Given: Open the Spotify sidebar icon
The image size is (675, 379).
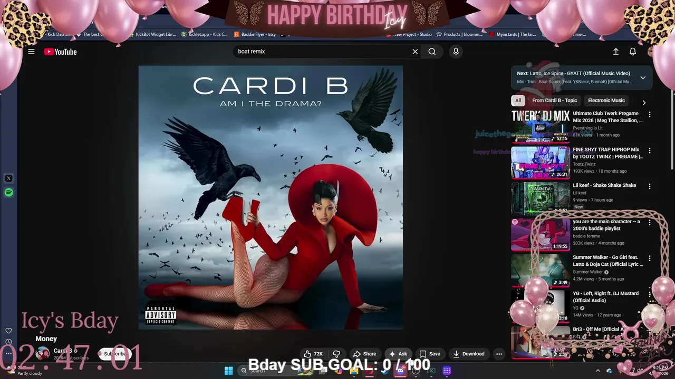Looking at the screenshot, I should click(x=8, y=193).
